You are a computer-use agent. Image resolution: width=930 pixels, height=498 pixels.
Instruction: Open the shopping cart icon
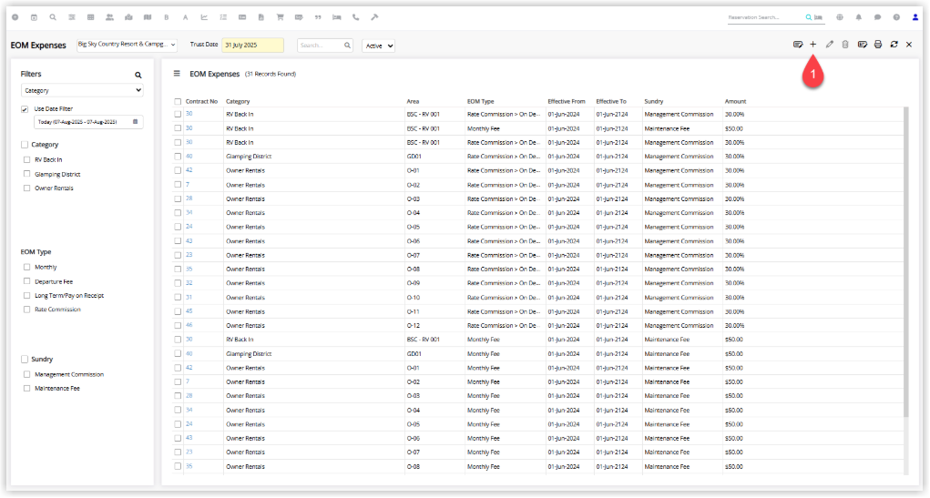pos(280,17)
